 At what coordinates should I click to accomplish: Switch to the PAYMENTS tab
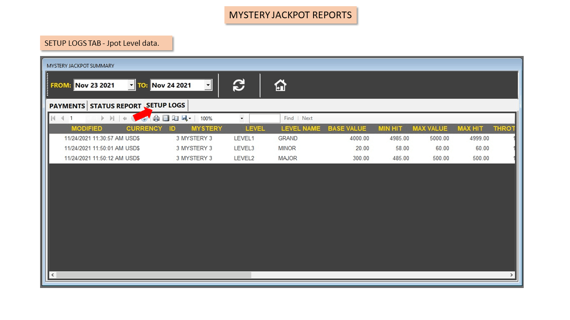(67, 106)
